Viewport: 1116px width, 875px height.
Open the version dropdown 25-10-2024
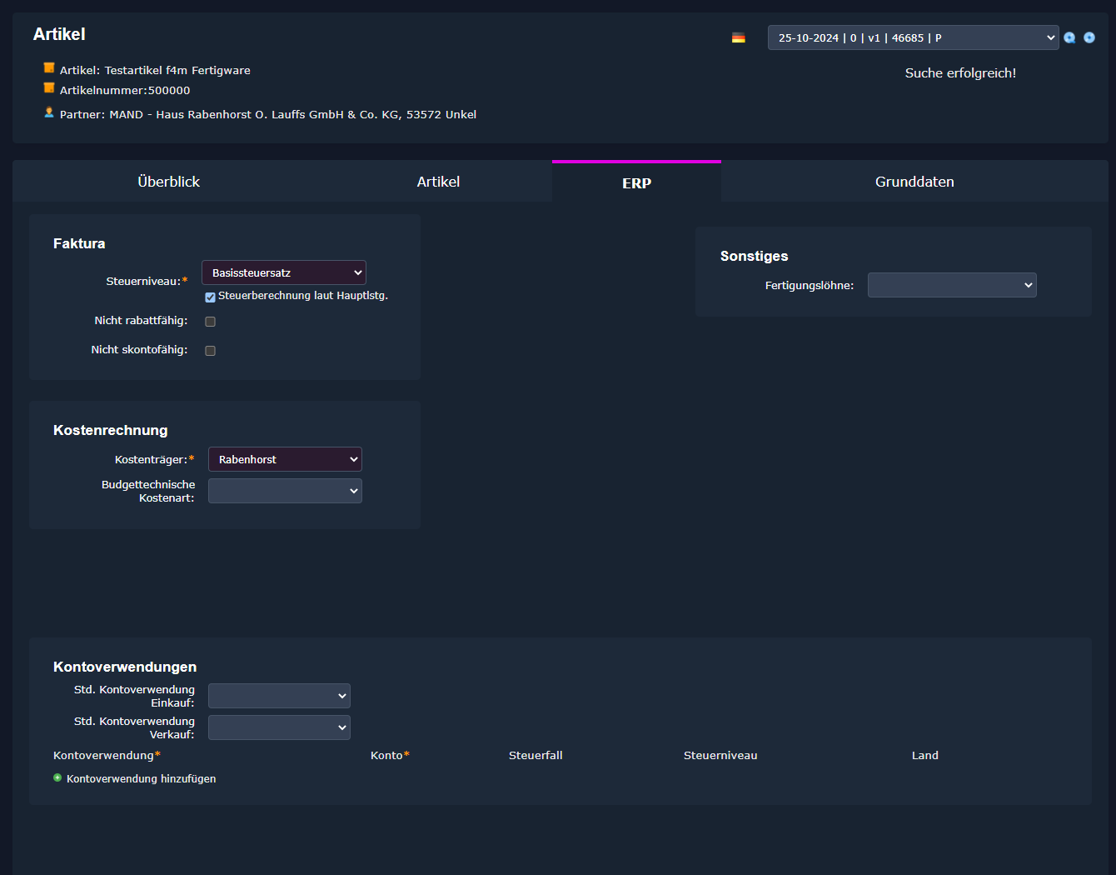click(x=912, y=37)
